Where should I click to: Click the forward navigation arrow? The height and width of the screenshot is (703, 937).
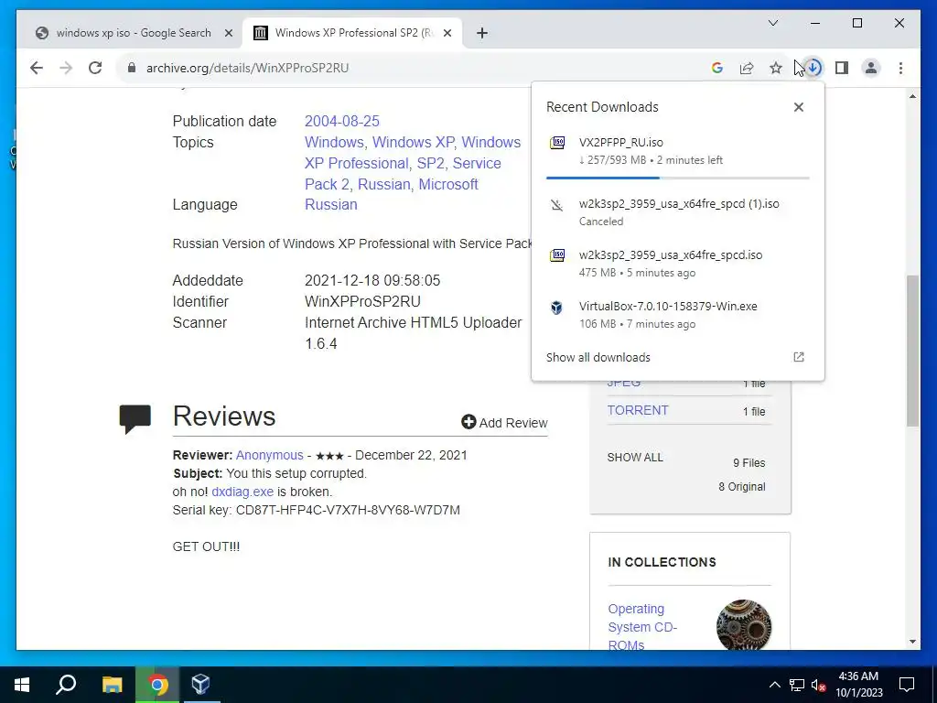point(66,68)
